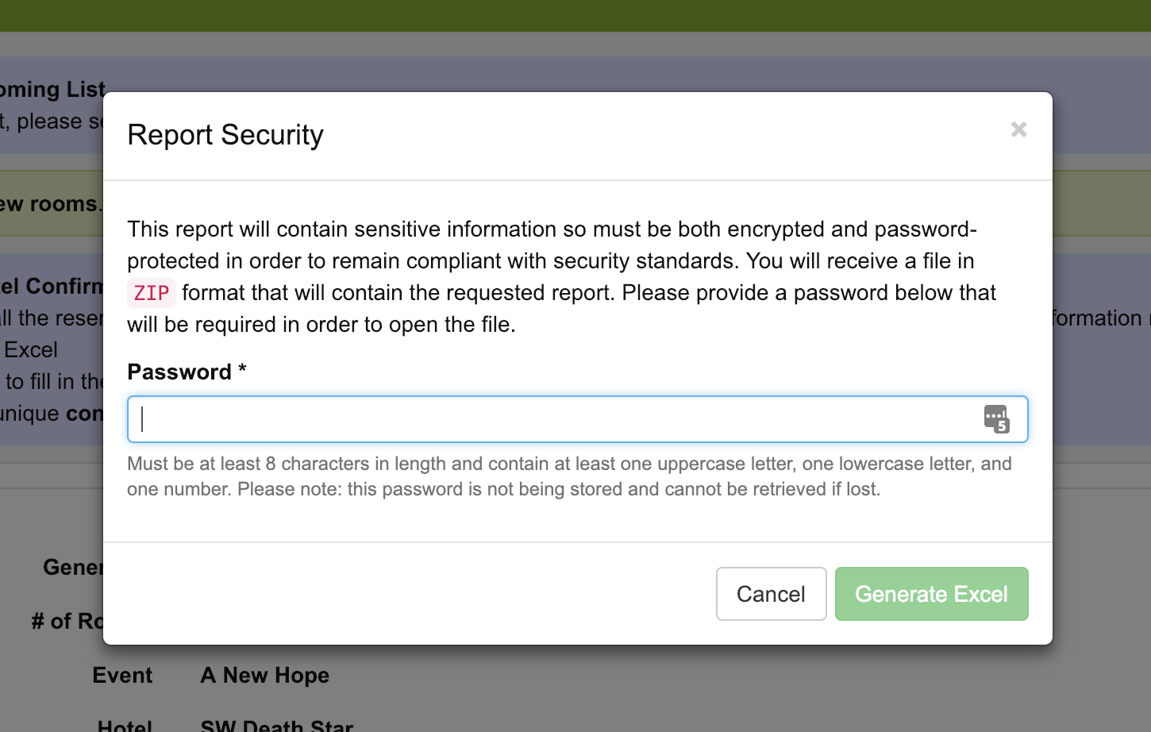
Task: Click the A New Hope event name
Action: [x=265, y=675]
